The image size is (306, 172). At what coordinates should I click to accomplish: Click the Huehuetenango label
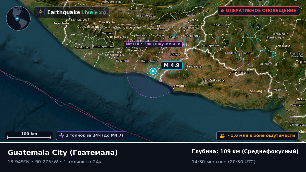coord(111,2)
